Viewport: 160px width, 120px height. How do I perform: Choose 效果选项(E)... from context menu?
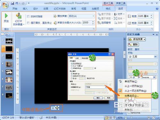[135, 96]
